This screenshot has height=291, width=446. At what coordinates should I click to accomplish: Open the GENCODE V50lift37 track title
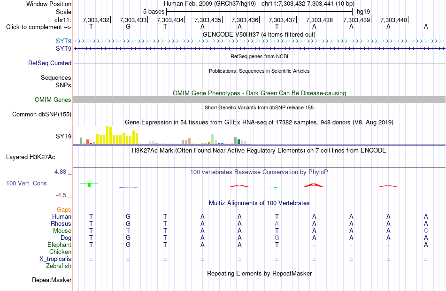pos(259,34)
